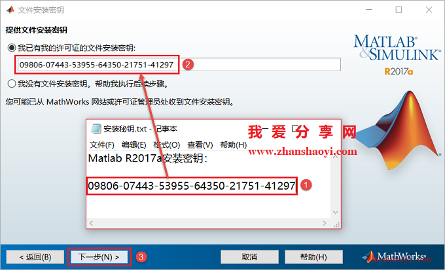Open the 格式(O) menu in Notepad
This screenshot has width=445, height=270.
(x=167, y=145)
